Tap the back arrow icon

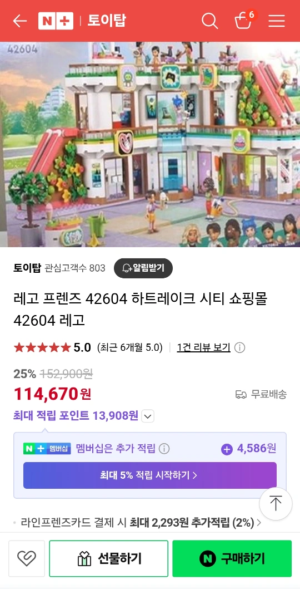tap(20, 21)
